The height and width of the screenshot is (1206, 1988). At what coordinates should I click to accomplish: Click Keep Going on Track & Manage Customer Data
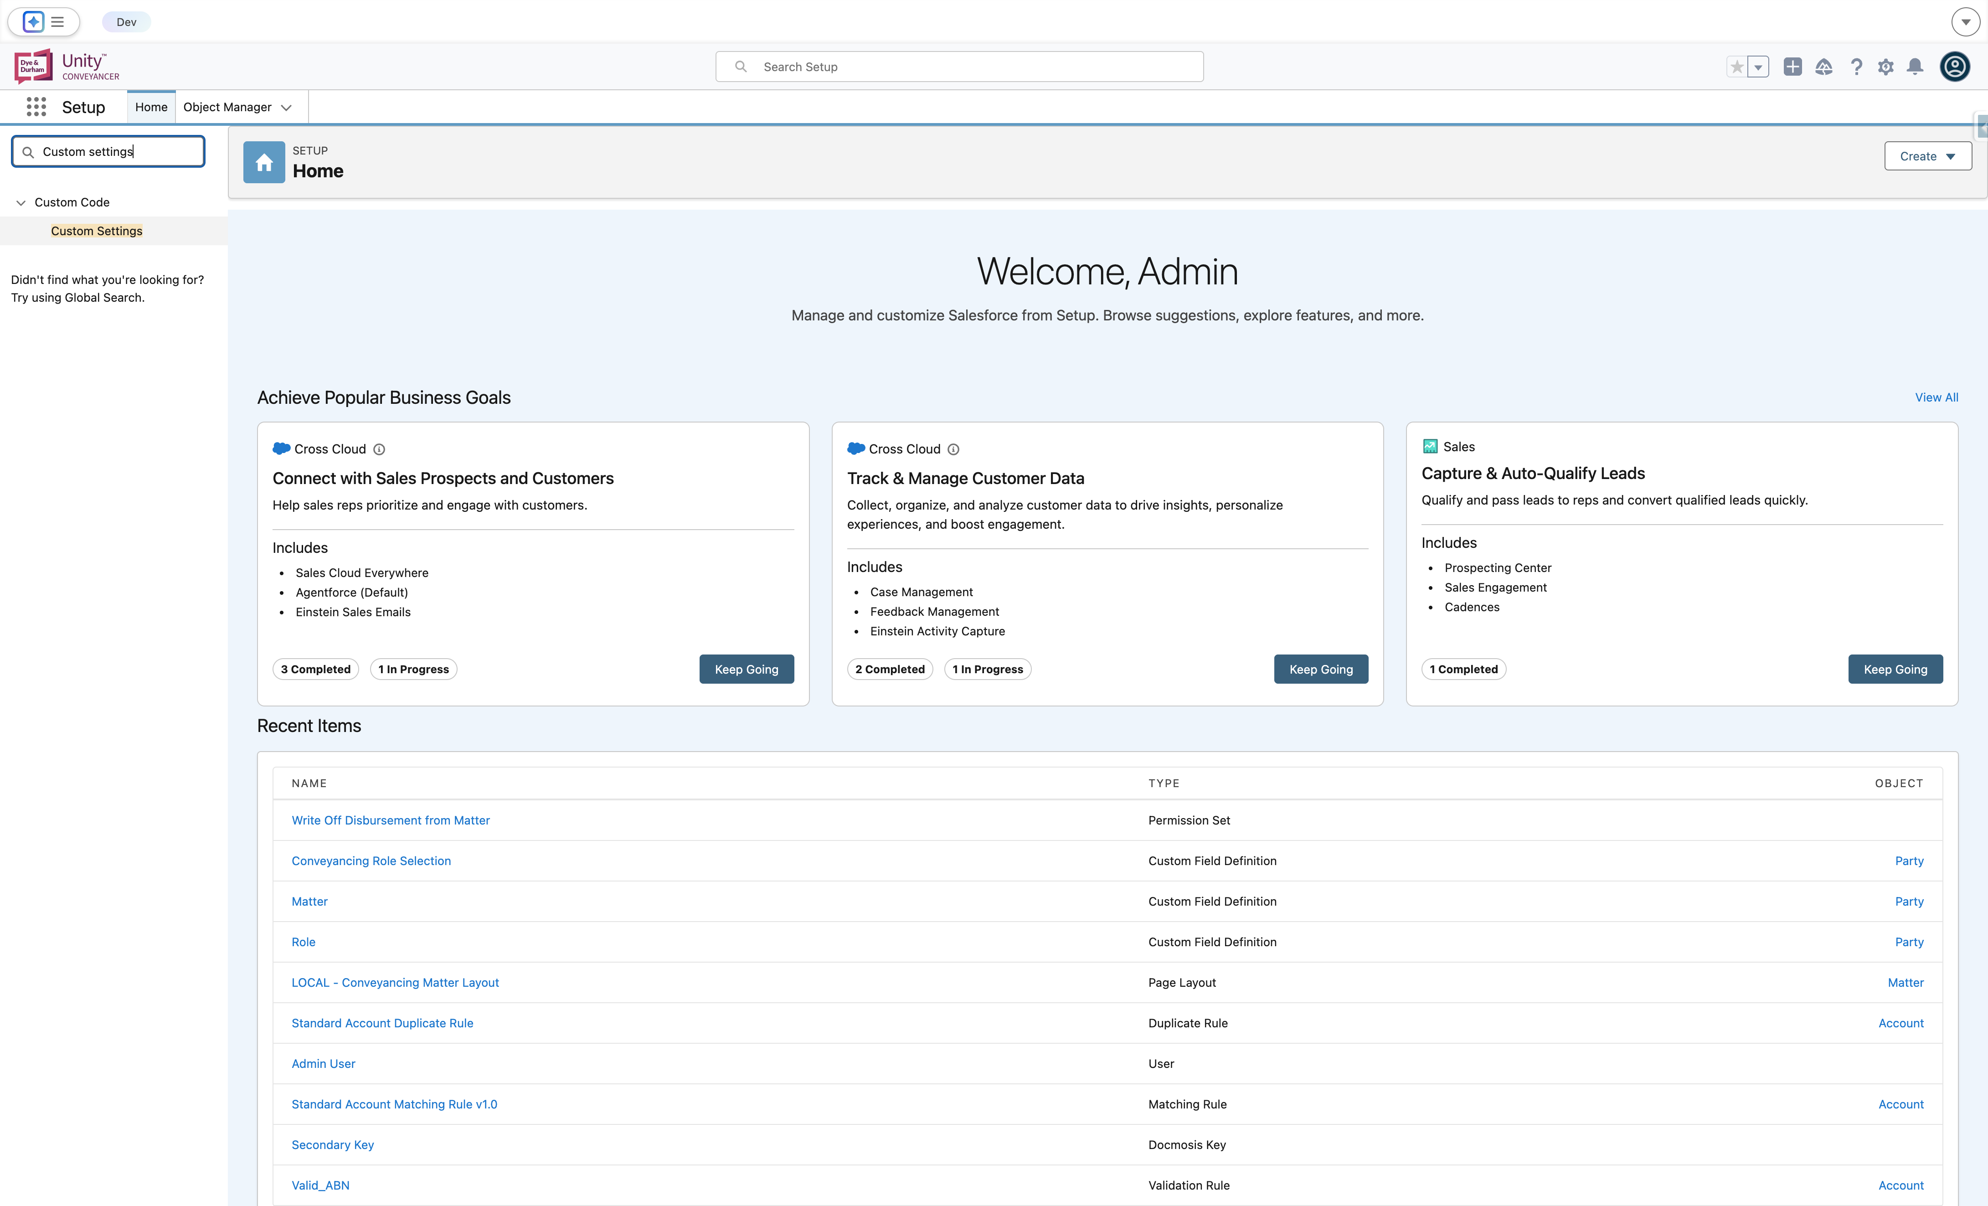pyautogui.click(x=1321, y=670)
